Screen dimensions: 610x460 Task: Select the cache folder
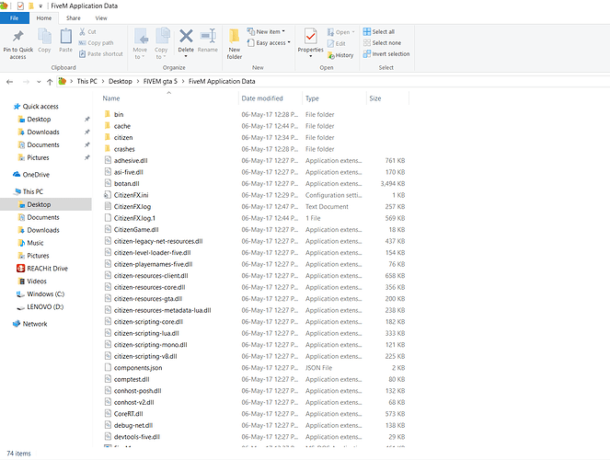pos(122,126)
